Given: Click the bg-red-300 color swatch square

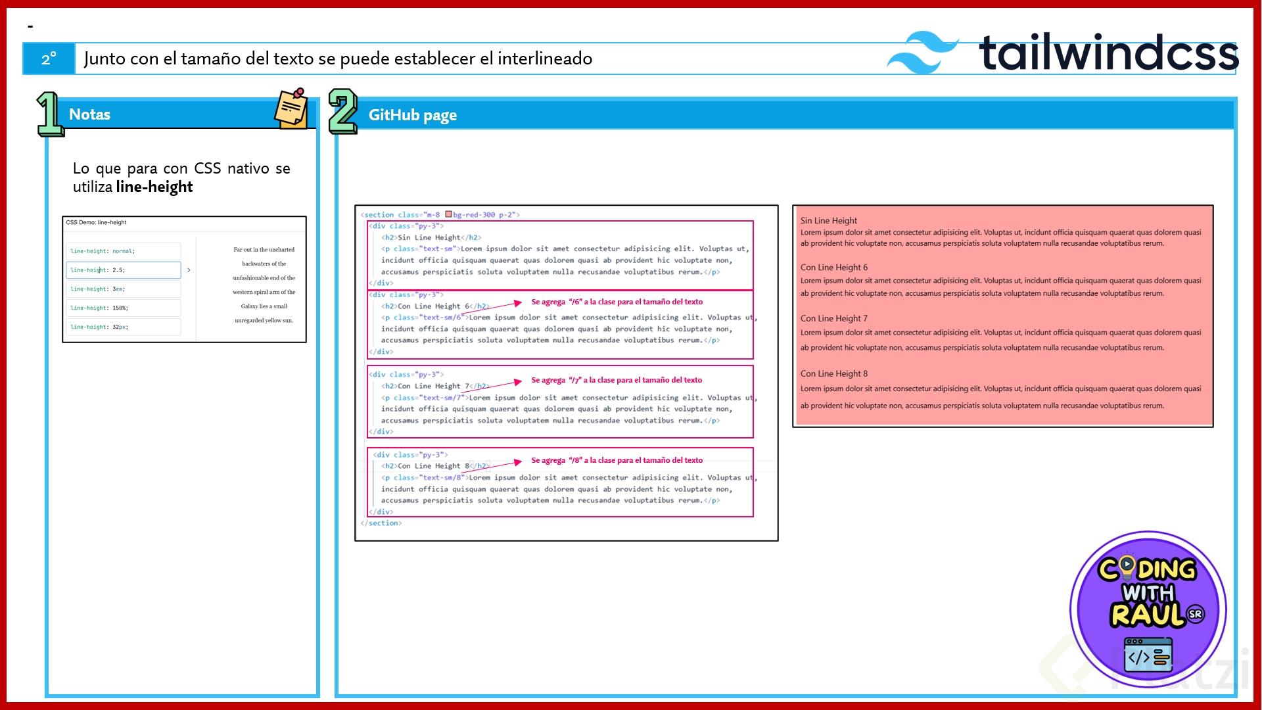Looking at the screenshot, I should 448,214.
